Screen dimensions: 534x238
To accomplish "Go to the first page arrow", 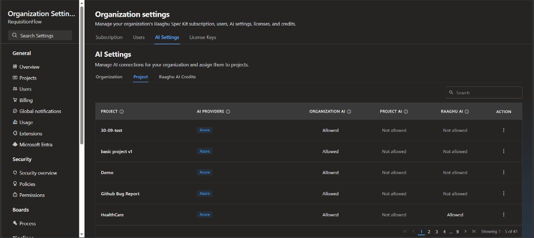I will [x=405, y=232].
